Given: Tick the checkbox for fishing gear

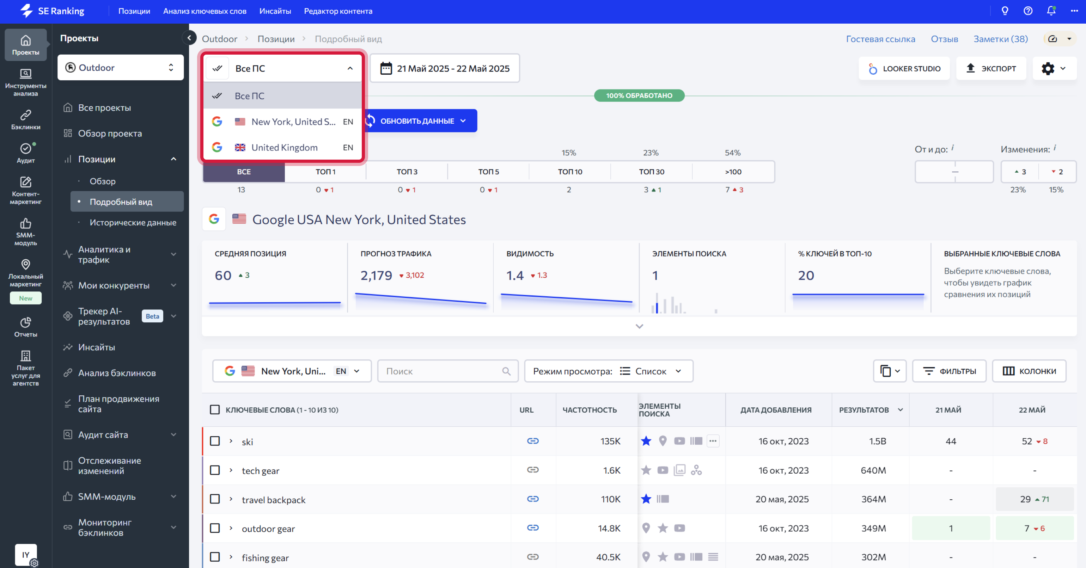Looking at the screenshot, I should click(215, 557).
